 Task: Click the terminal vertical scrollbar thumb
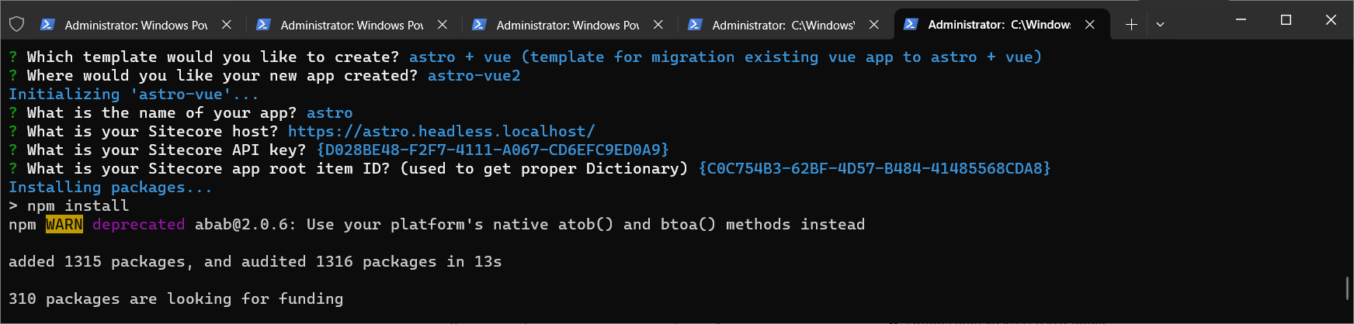tap(1348, 288)
